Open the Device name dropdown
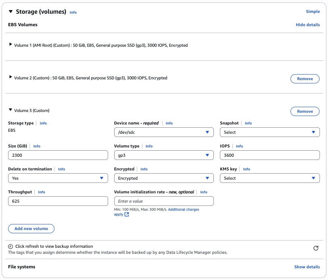The width and height of the screenshot is (328, 280). click(163, 132)
